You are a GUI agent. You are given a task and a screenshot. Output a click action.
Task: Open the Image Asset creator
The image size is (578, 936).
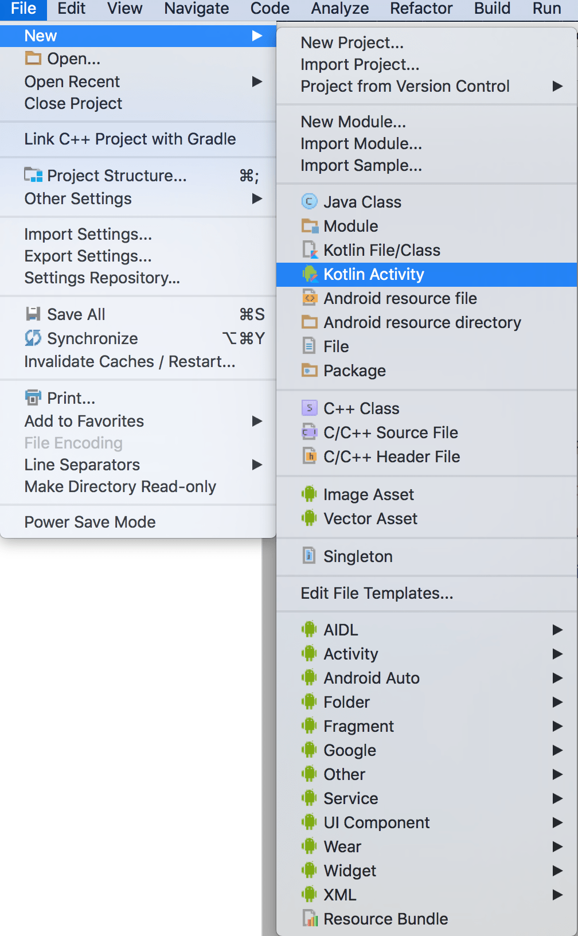coord(368,494)
